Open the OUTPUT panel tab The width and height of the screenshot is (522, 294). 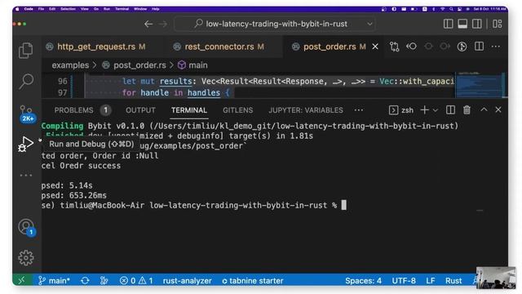pyautogui.click(x=140, y=110)
